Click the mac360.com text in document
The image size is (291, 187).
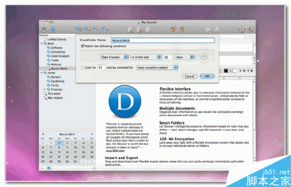tap(115, 151)
